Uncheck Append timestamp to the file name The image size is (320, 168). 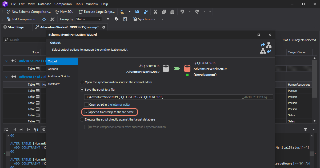tap(86, 112)
